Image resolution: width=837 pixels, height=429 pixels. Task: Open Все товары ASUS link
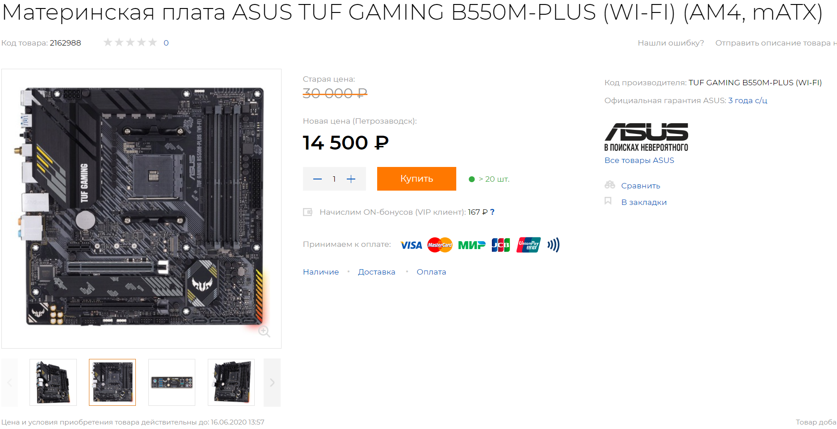coord(639,160)
